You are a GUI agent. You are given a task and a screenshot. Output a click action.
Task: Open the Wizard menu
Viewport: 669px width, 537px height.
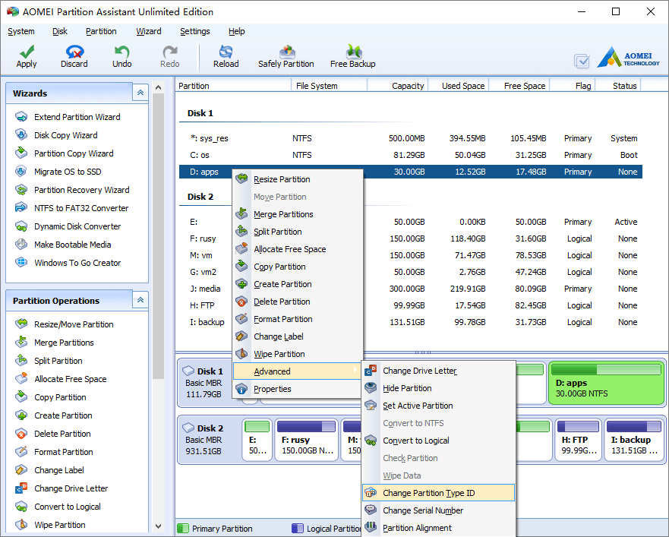(149, 31)
